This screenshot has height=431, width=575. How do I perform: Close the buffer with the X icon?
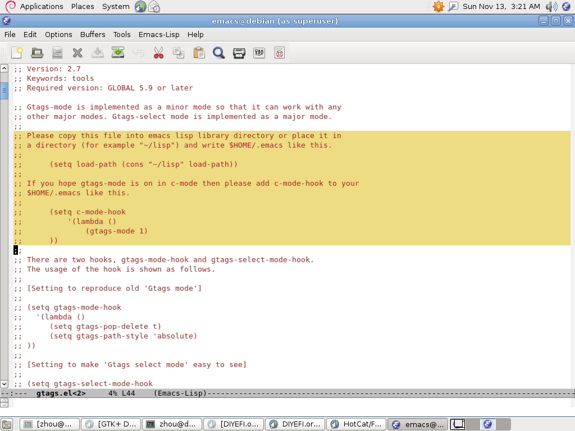click(x=77, y=53)
